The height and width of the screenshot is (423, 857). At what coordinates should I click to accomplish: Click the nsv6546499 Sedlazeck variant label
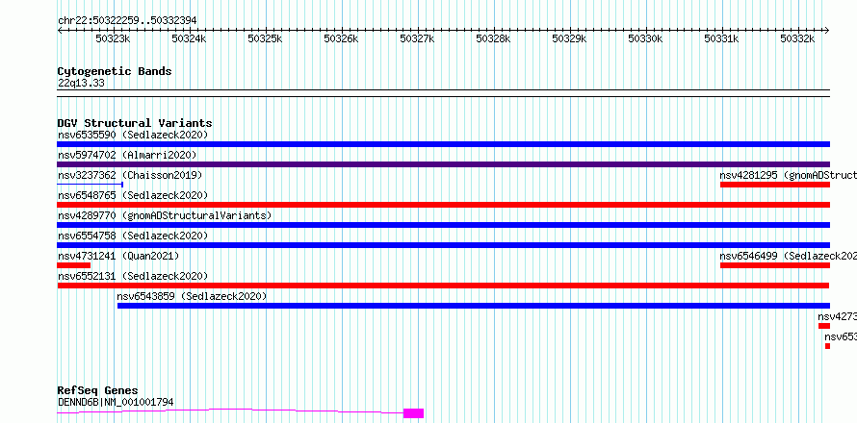[788, 256]
